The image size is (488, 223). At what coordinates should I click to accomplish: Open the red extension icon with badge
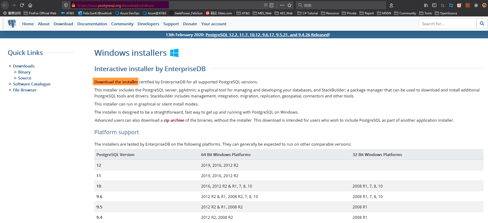(x=459, y=5)
